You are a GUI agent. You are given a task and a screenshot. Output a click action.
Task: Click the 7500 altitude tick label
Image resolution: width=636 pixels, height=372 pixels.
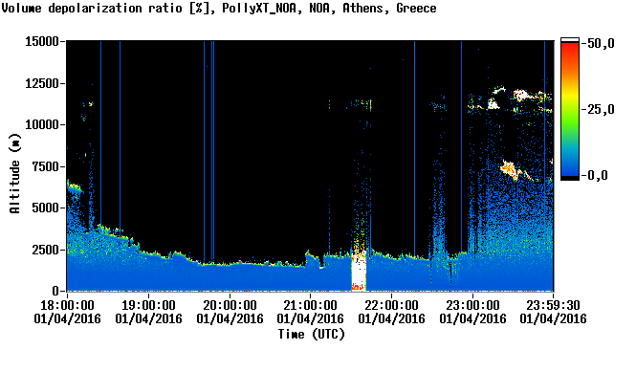pyautogui.click(x=46, y=166)
